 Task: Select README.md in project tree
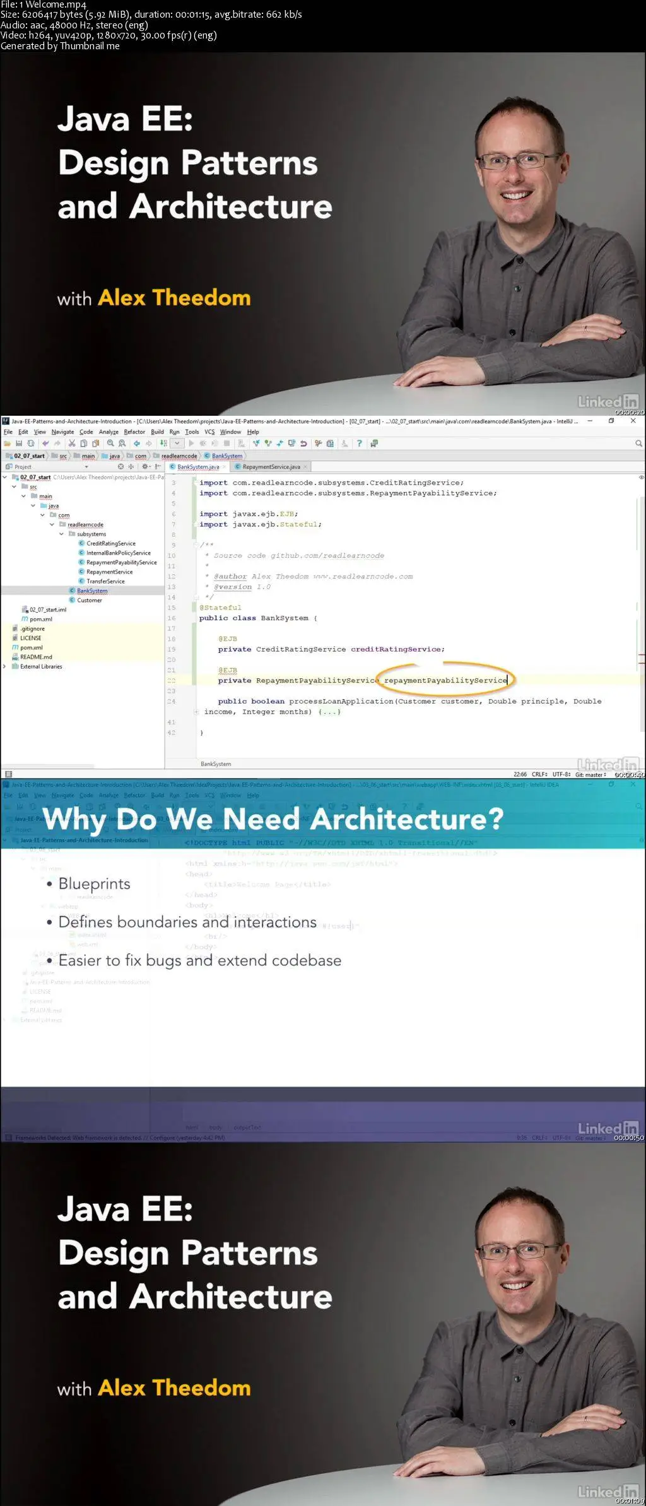[x=32, y=657]
